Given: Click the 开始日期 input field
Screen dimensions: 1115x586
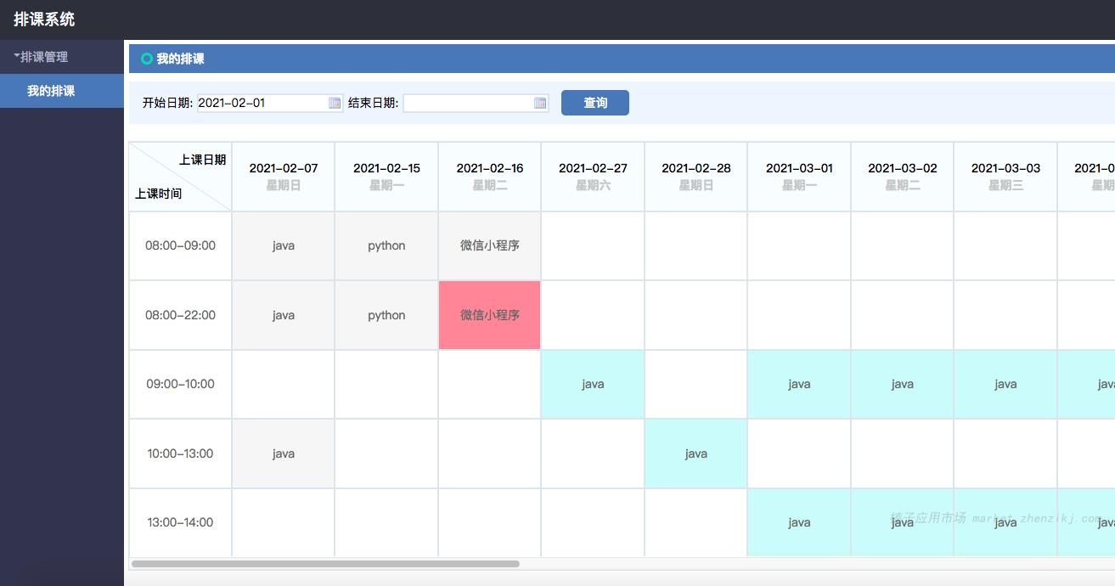Looking at the screenshot, I should [x=262, y=103].
